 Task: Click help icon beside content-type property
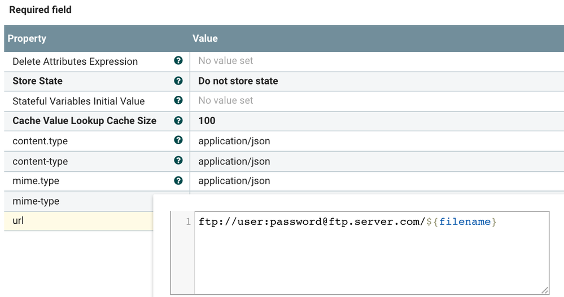178,161
